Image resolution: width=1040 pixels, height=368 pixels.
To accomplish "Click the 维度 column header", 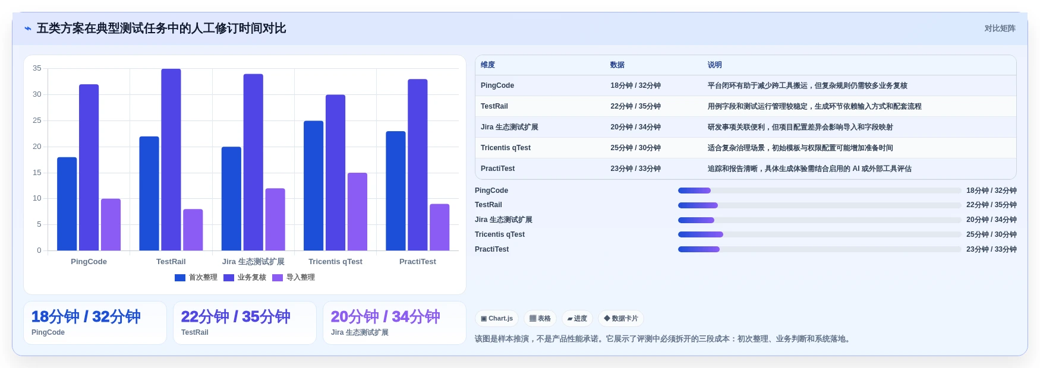I will click(x=488, y=65).
